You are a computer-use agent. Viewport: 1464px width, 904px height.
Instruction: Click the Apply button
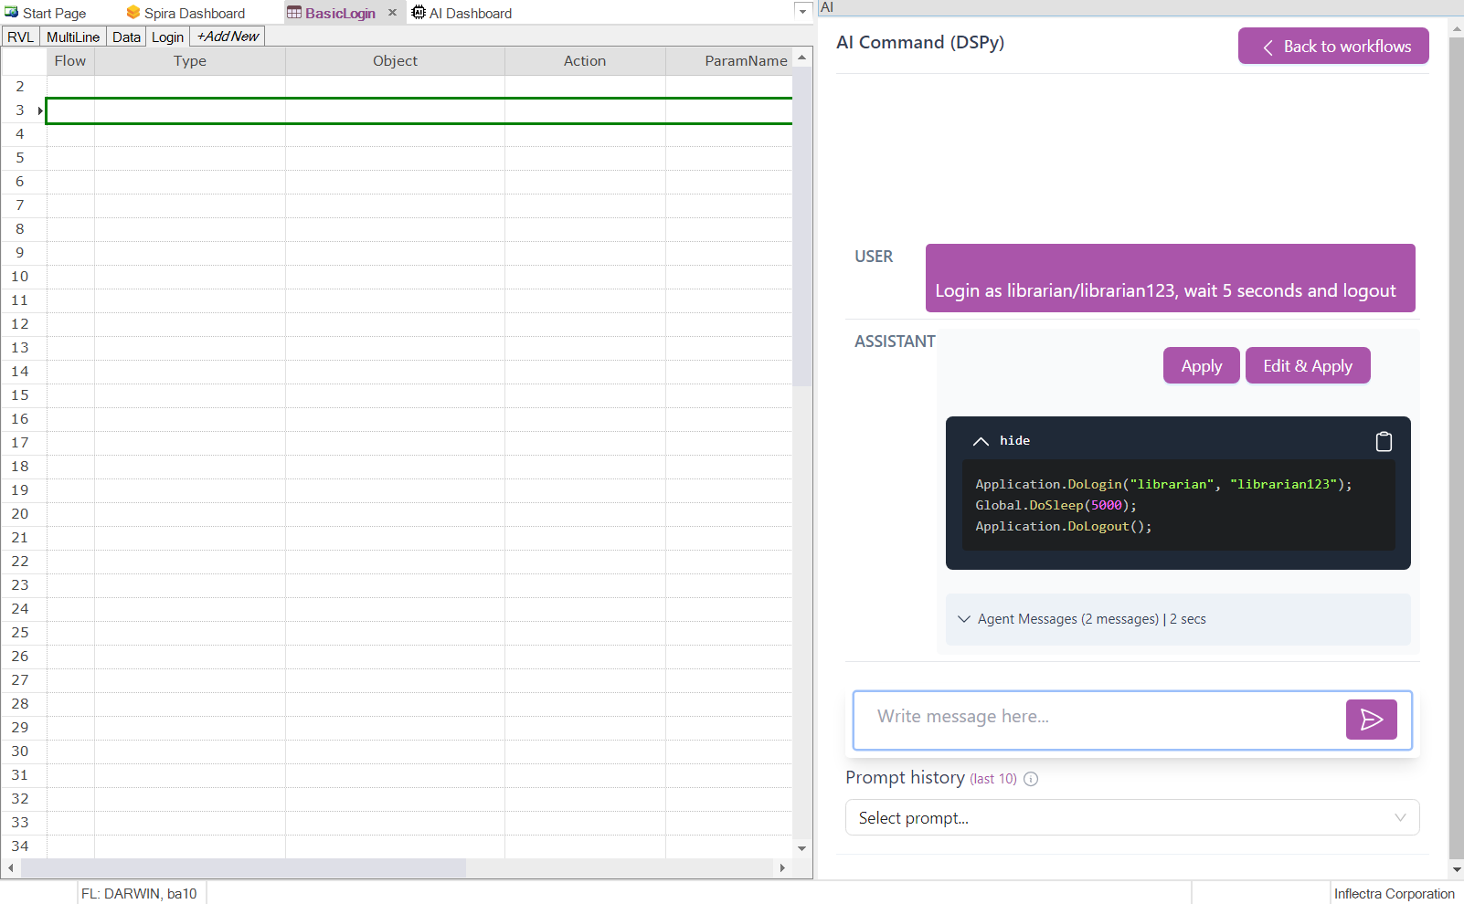pos(1201,366)
